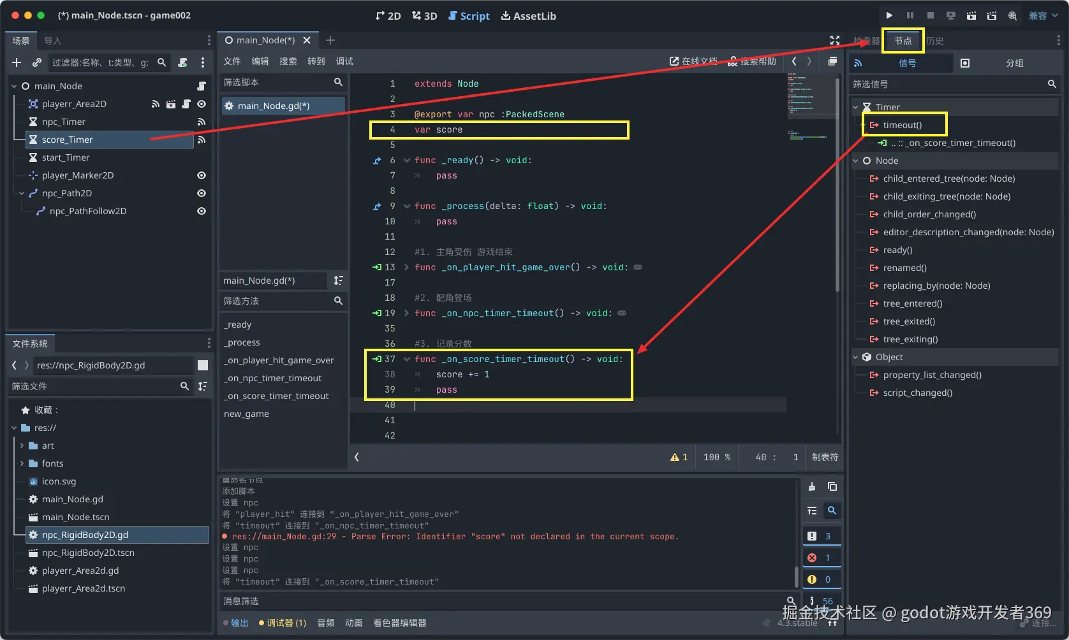1069x640 pixels.
Task: Toggle alphabetical sorting of methods list
Action: click(x=339, y=280)
